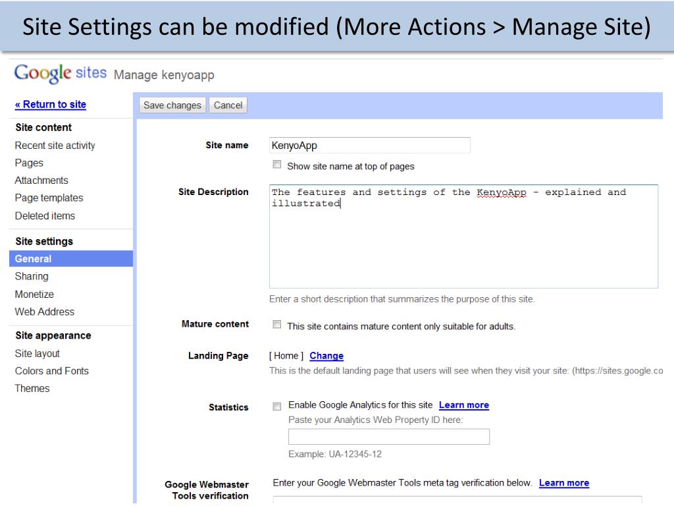Click the Example: UA-12345-12 hint text

coord(335,455)
